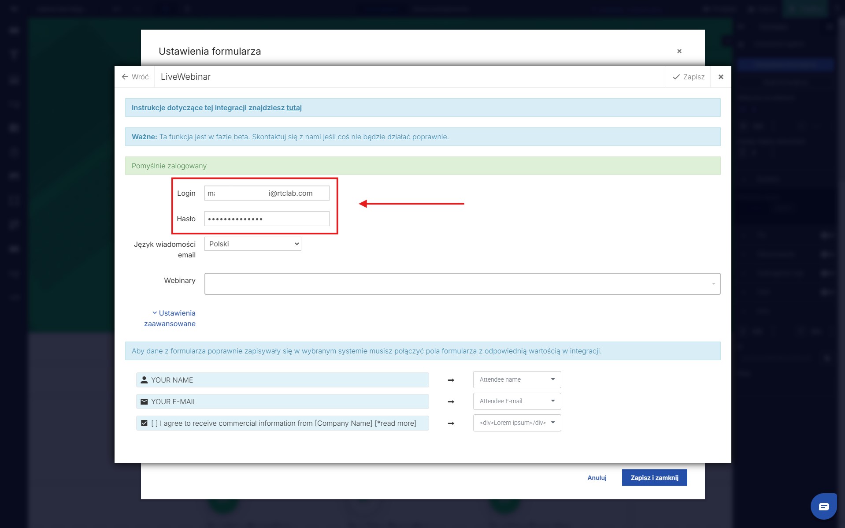Click the envelope icon beside YOUR E-MAIL

coord(144,402)
